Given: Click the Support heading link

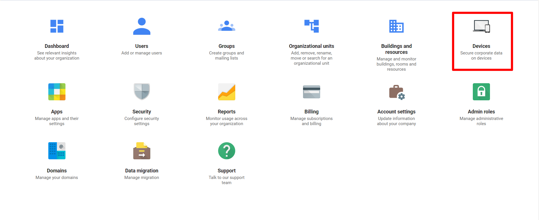Looking at the screenshot, I should click(227, 171).
